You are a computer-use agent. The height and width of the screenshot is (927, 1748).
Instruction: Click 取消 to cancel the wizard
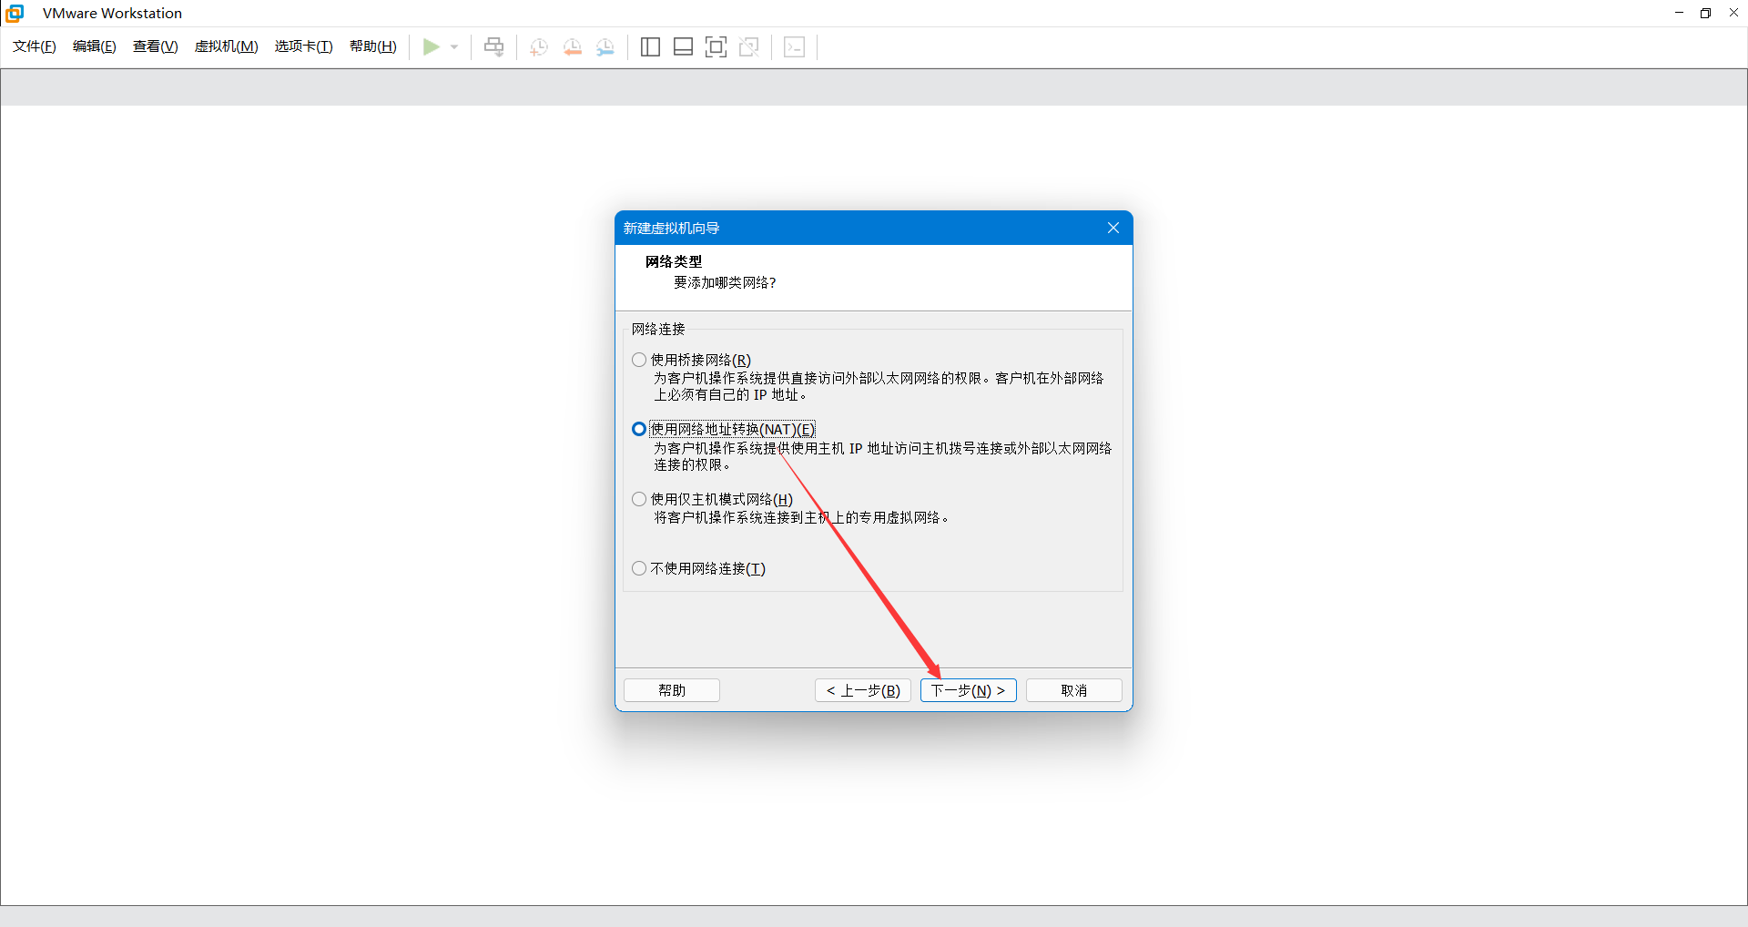(x=1074, y=690)
